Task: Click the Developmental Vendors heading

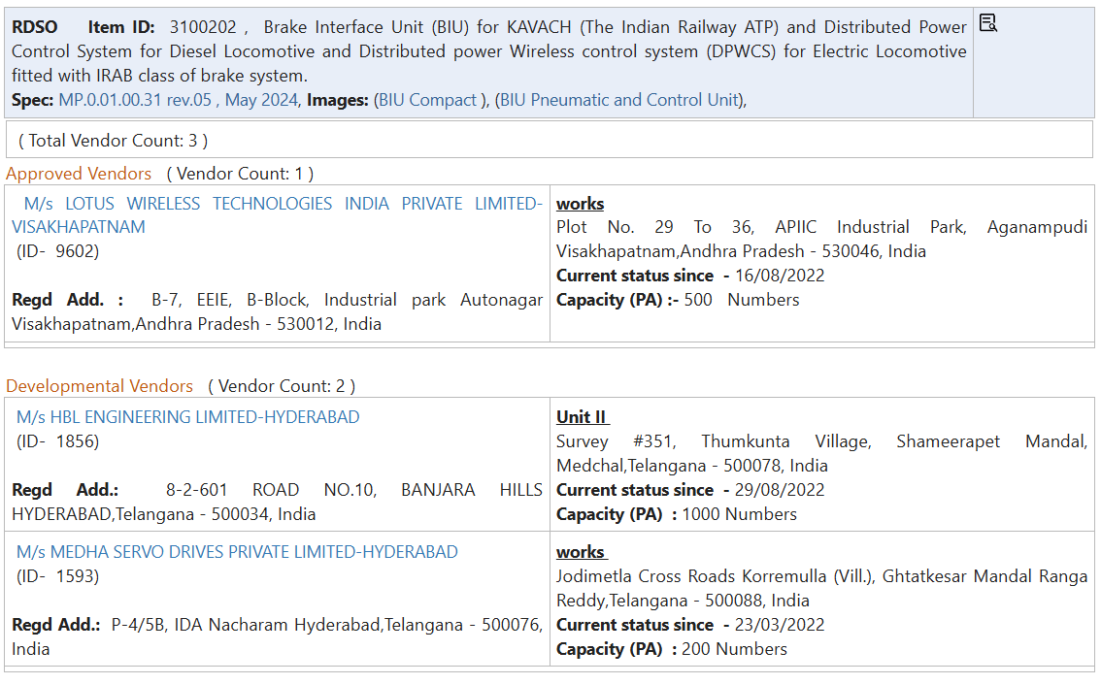Action: (99, 386)
